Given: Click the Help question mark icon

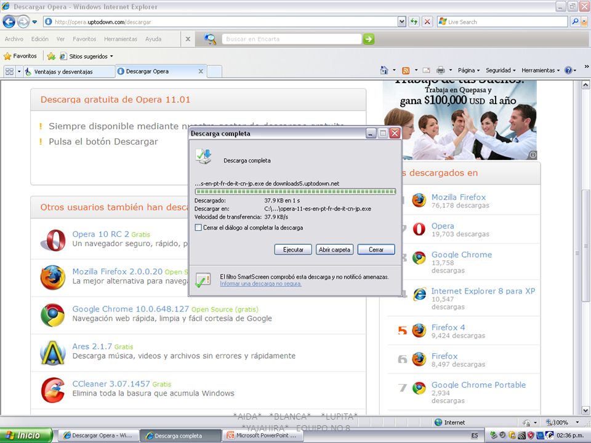Looking at the screenshot, I should (568, 70).
